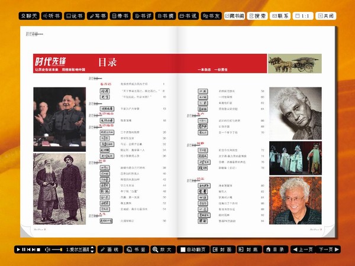Pause the background audio
Viewport: 355px width, 266px height.
point(24,249)
